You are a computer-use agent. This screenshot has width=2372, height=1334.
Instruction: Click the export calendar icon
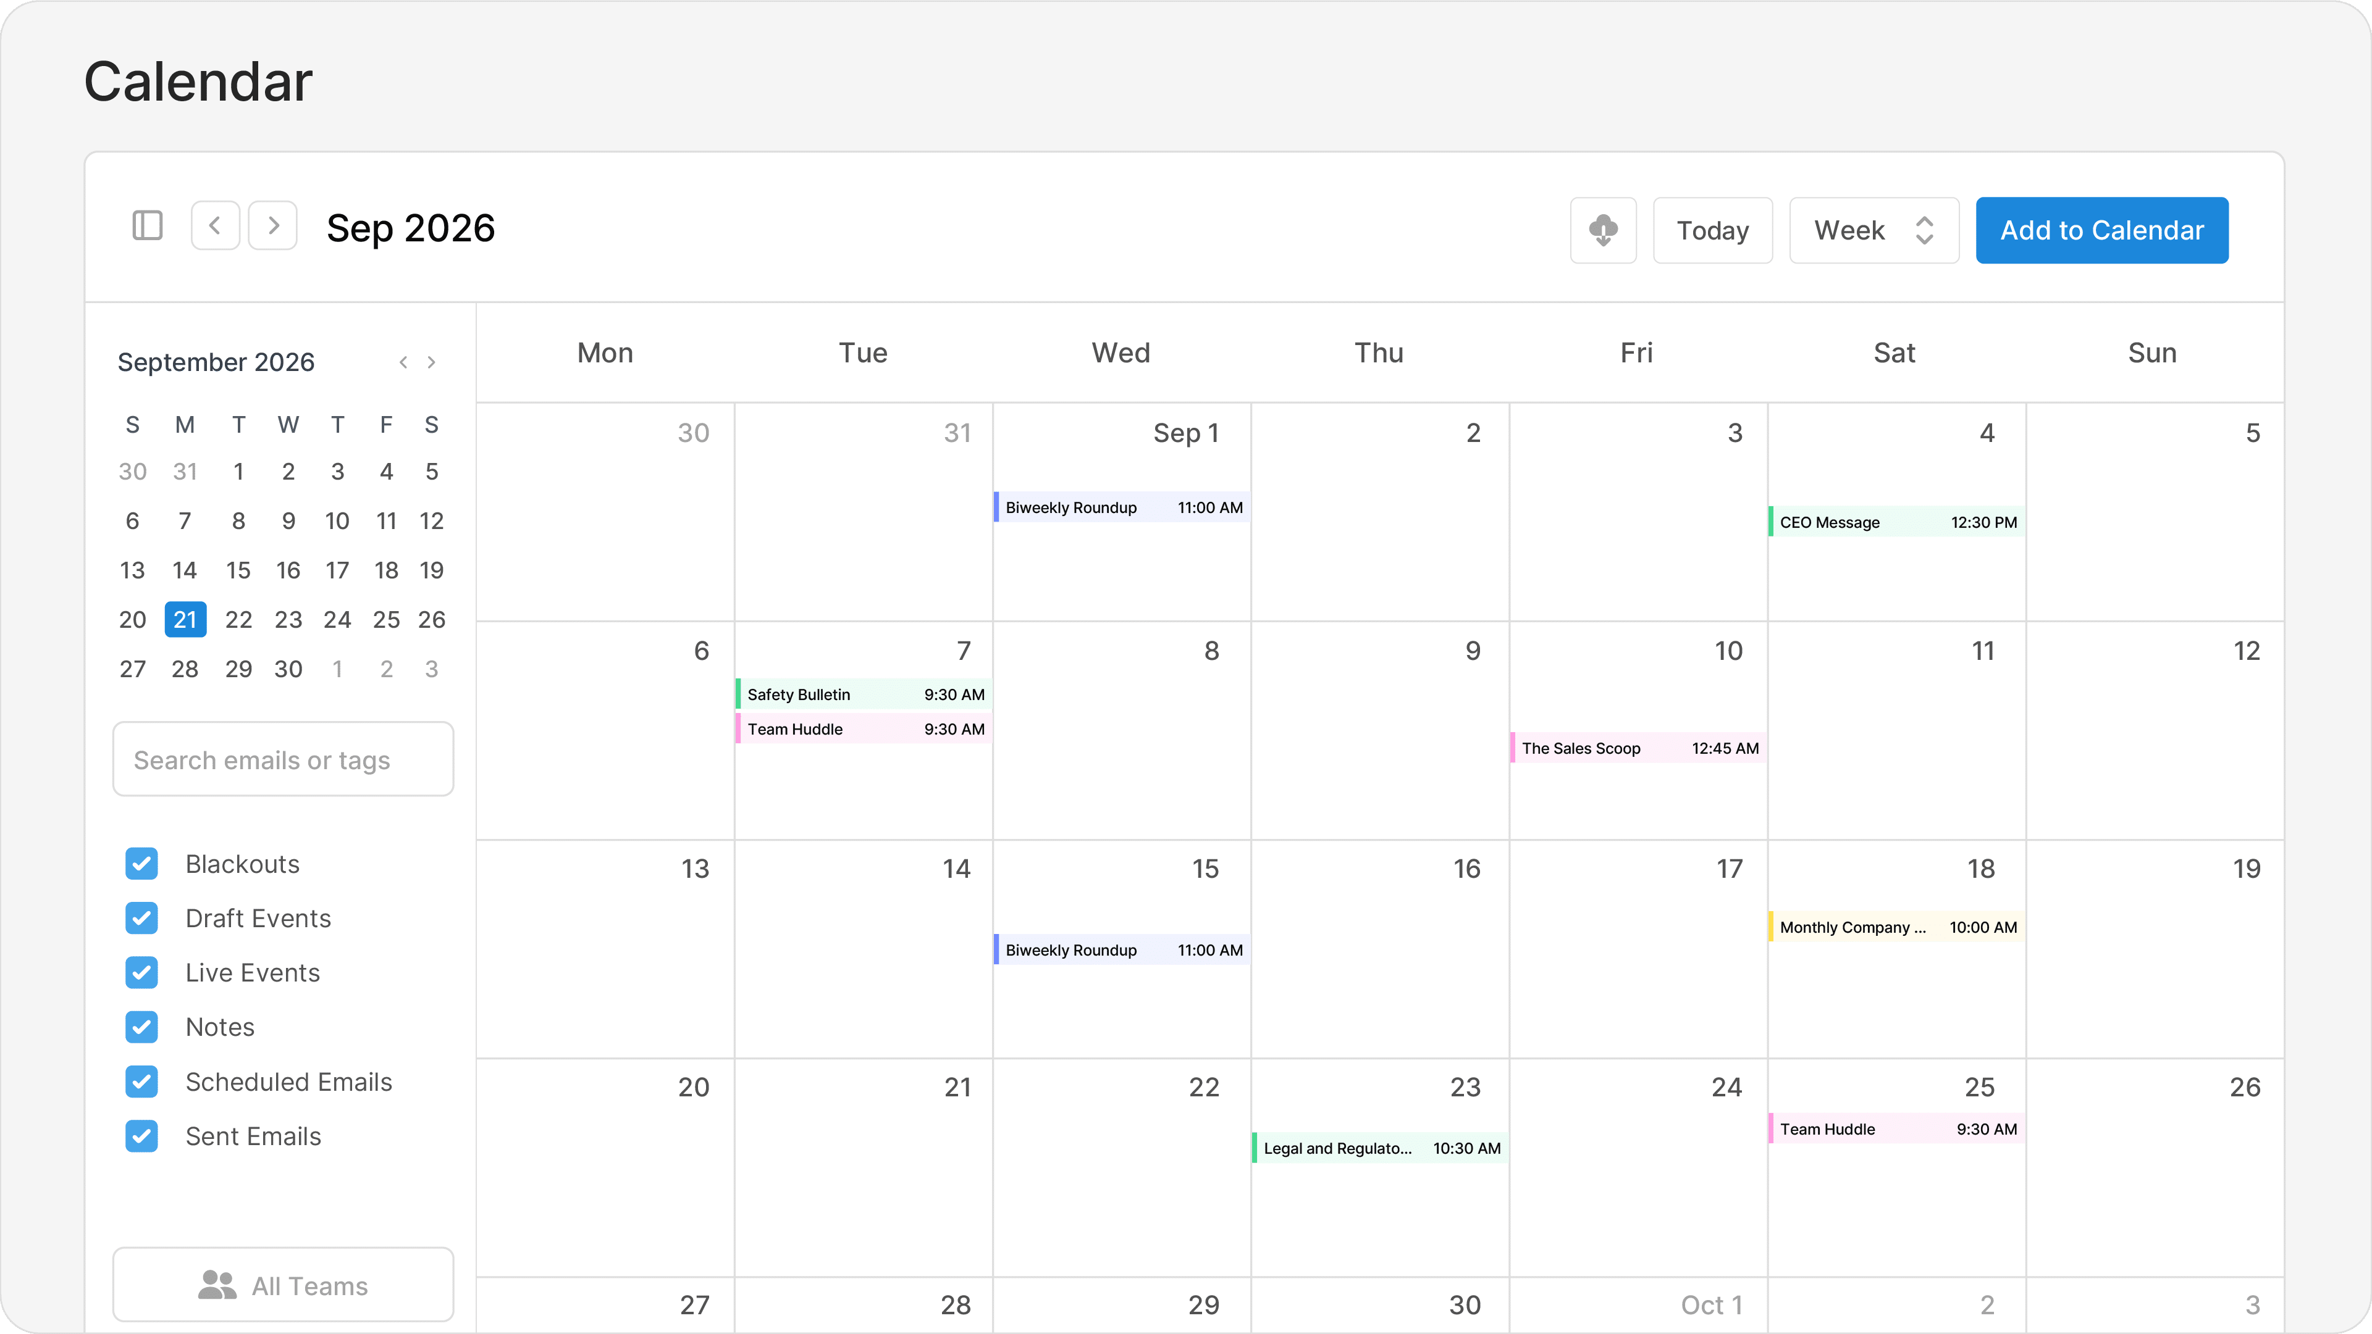[x=1603, y=230]
